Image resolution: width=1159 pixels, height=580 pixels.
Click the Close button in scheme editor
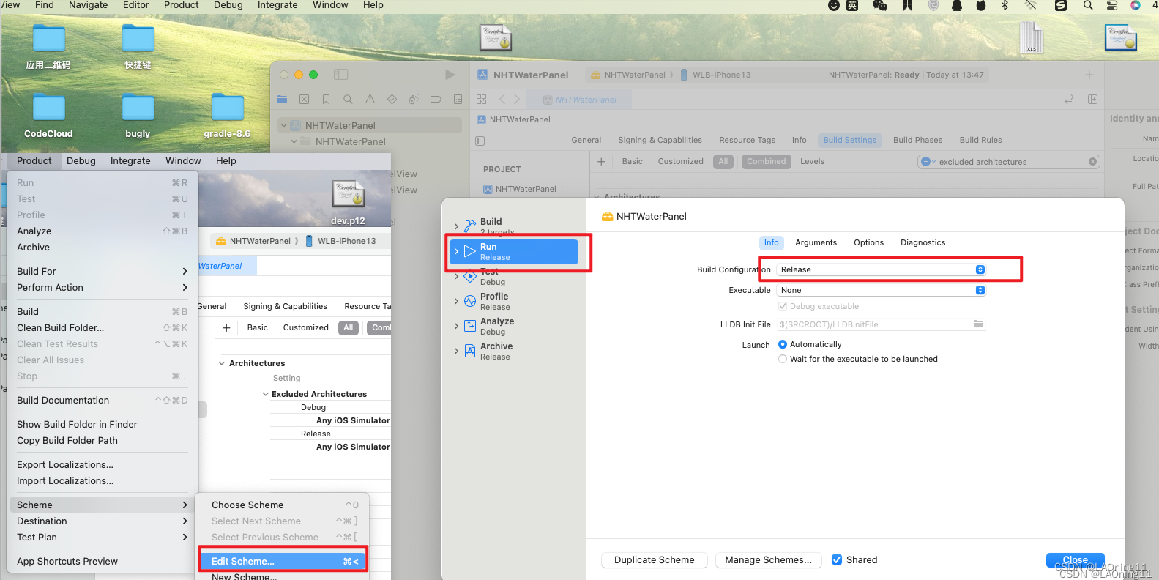pos(1075,559)
